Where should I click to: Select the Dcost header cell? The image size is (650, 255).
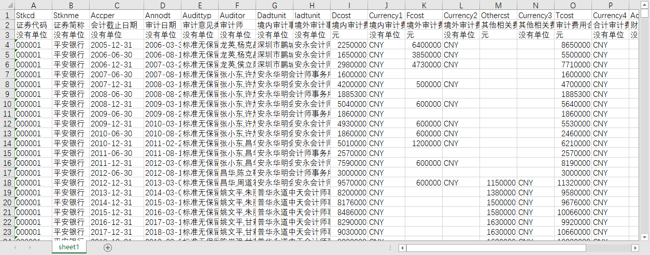point(349,15)
